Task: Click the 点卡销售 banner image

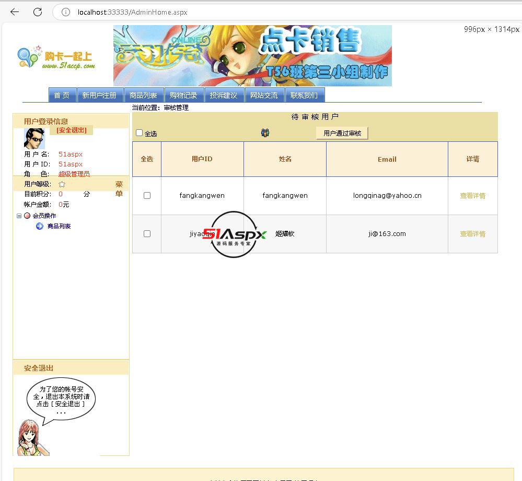Action: coord(252,55)
